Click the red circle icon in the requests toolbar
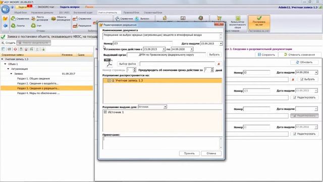 pyautogui.click(x=15, y=49)
